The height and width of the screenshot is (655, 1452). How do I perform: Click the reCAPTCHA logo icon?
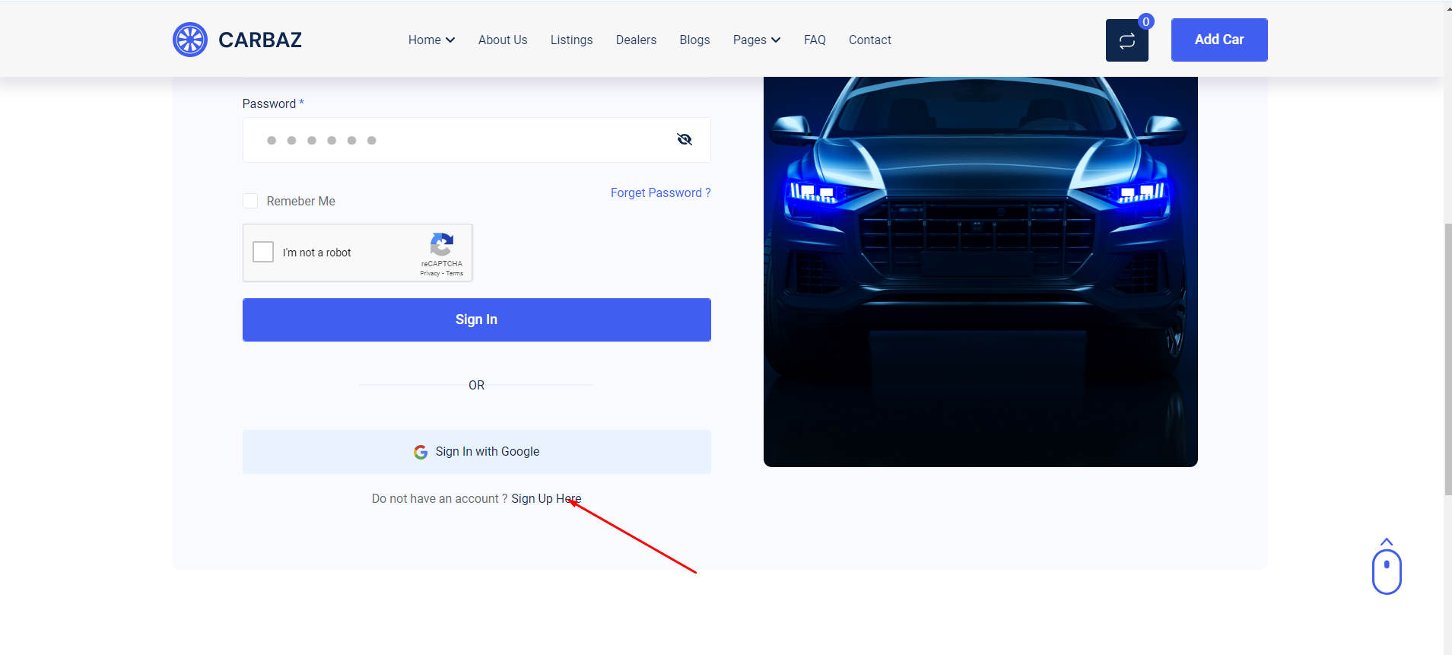pos(442,245)
